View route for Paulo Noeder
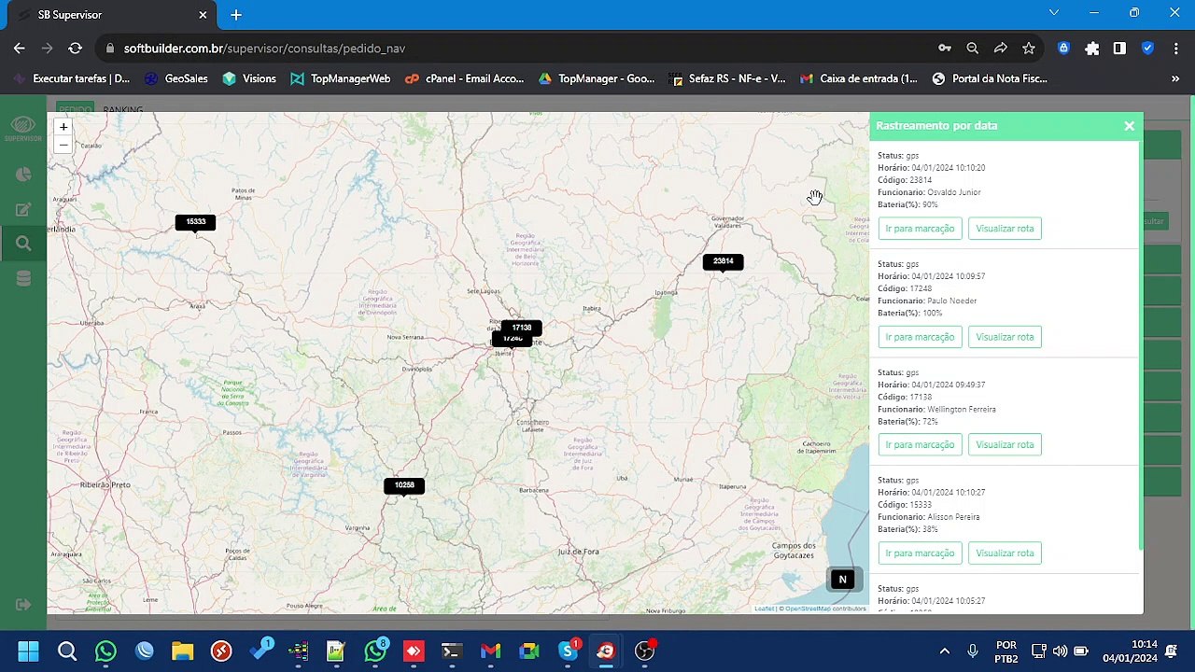 [x=1005, y=337]
